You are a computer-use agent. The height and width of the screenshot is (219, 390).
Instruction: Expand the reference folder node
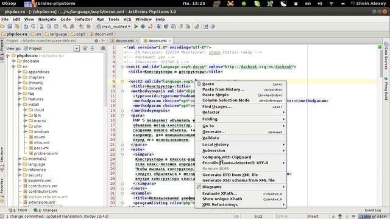19,170
